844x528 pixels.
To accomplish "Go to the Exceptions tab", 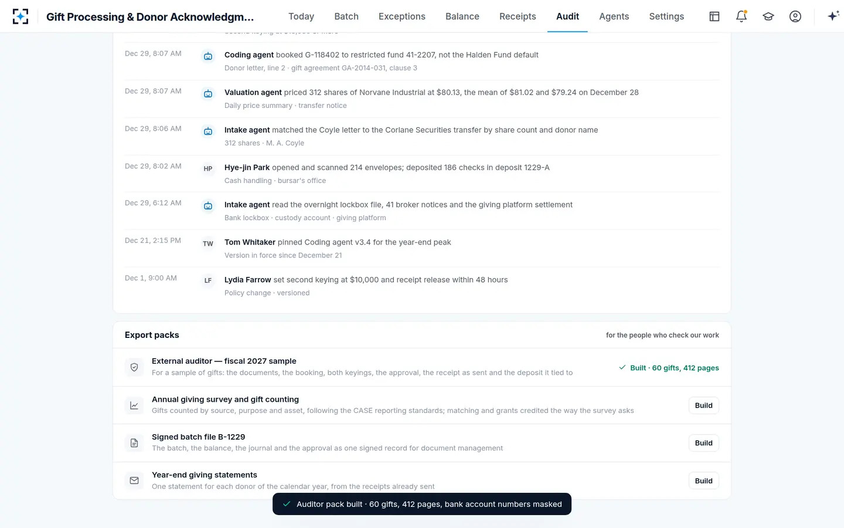I will (402, 16).
